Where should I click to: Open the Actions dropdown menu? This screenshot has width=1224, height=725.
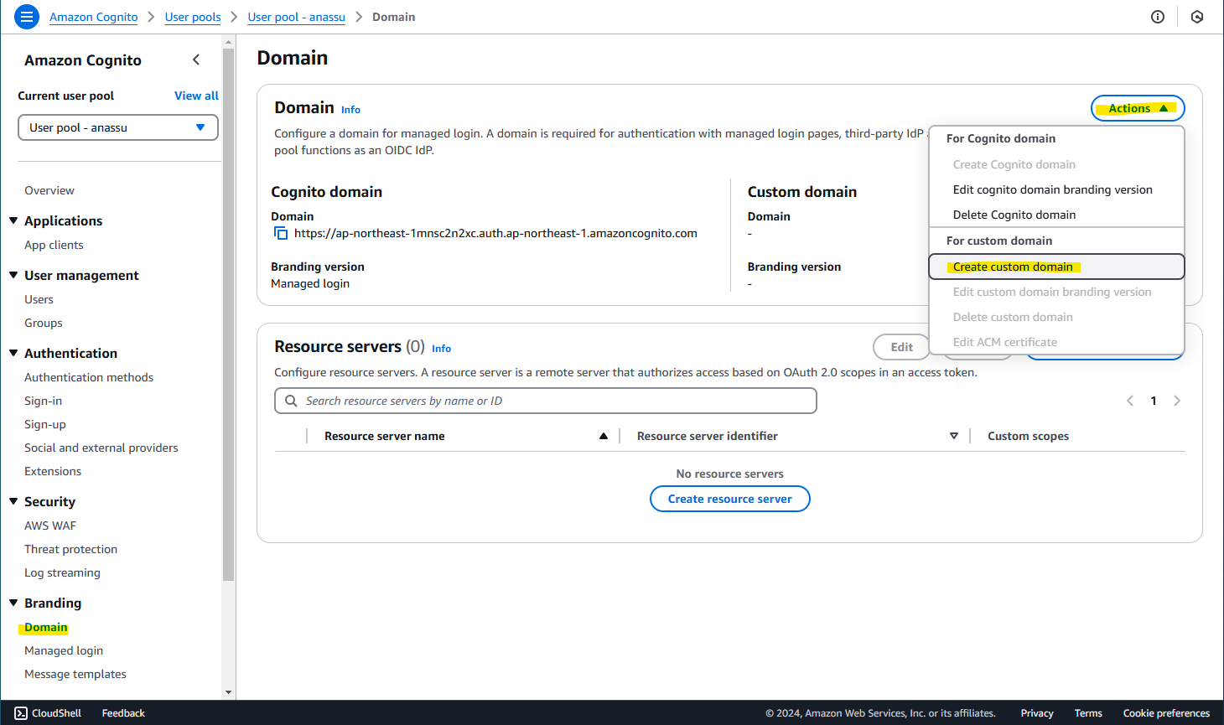click(1137, 107)
